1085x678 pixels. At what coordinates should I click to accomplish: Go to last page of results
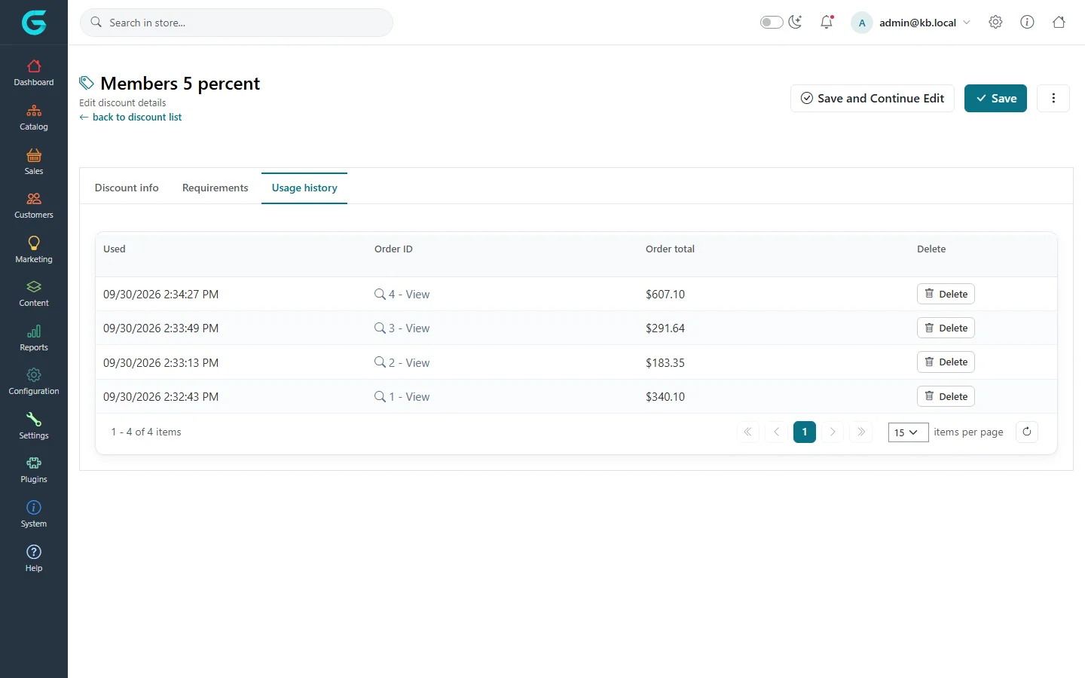(x=861, y=432)
